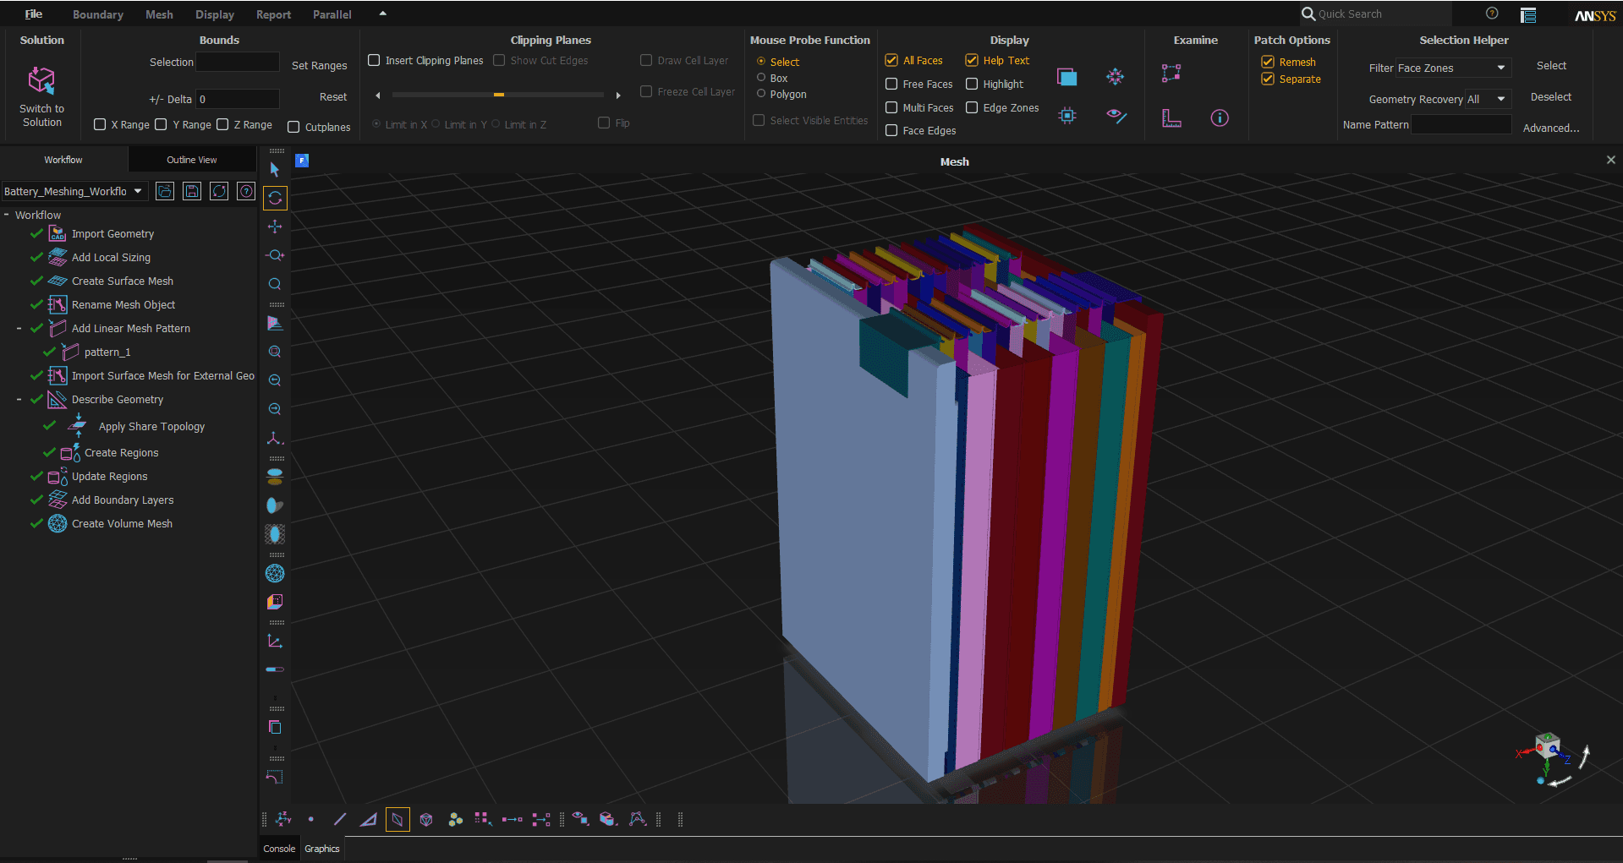Click the save workflow icon above the tree

pyautogui.click(x=191, y=191)
